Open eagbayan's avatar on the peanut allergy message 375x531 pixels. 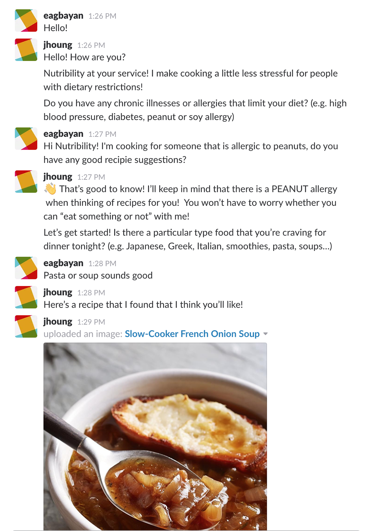point(26,139)
